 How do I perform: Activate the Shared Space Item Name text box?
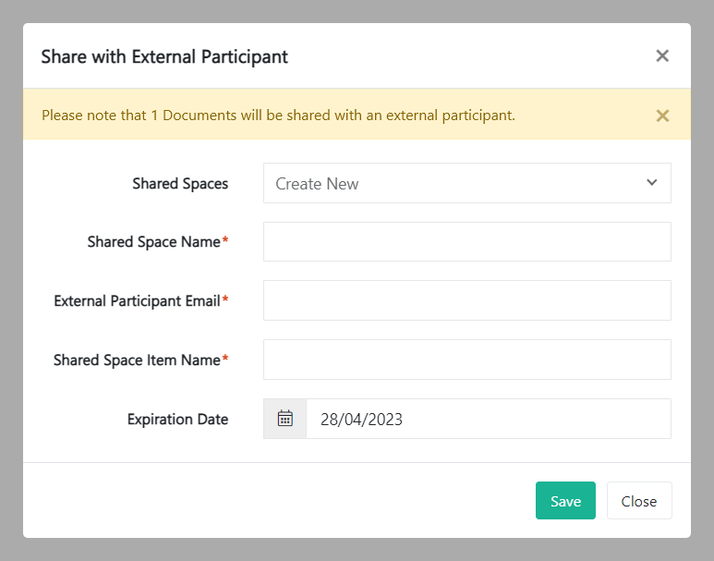point(466,360)
